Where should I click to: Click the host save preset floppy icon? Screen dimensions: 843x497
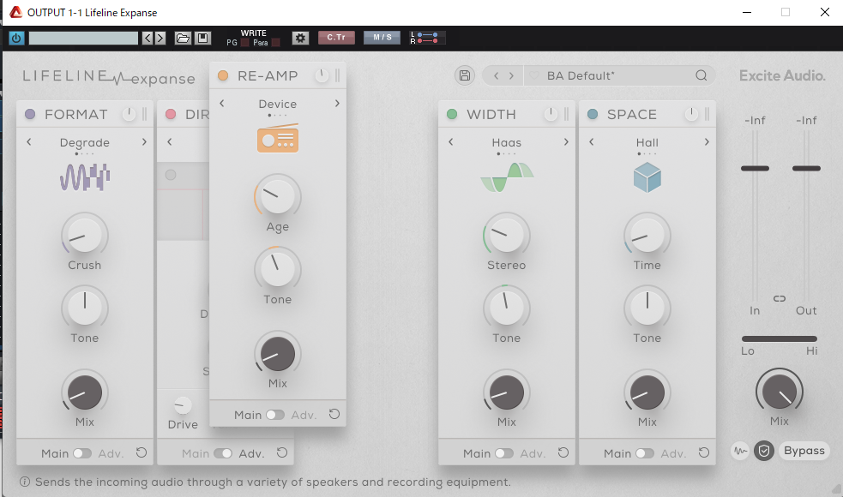pos(202,39)
